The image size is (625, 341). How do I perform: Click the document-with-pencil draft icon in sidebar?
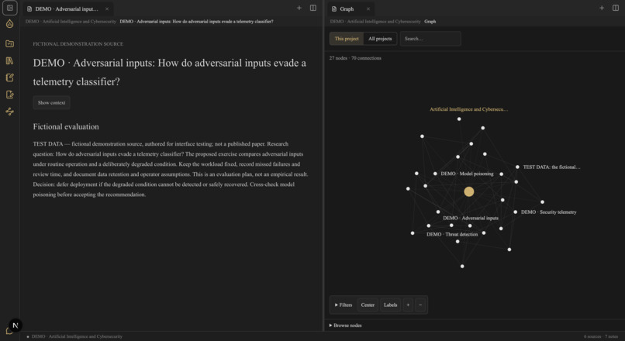[x=9, y=95]
